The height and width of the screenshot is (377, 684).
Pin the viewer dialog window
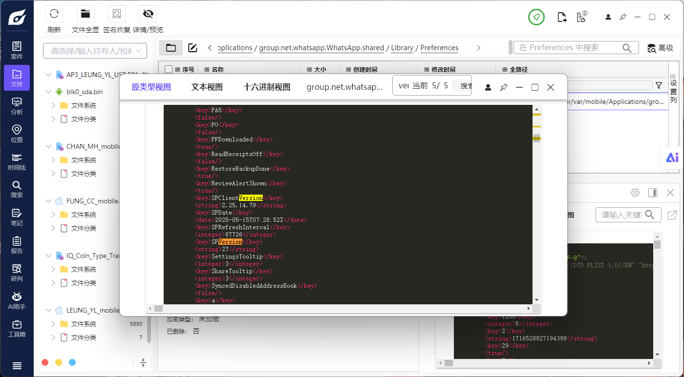point(504,87)
